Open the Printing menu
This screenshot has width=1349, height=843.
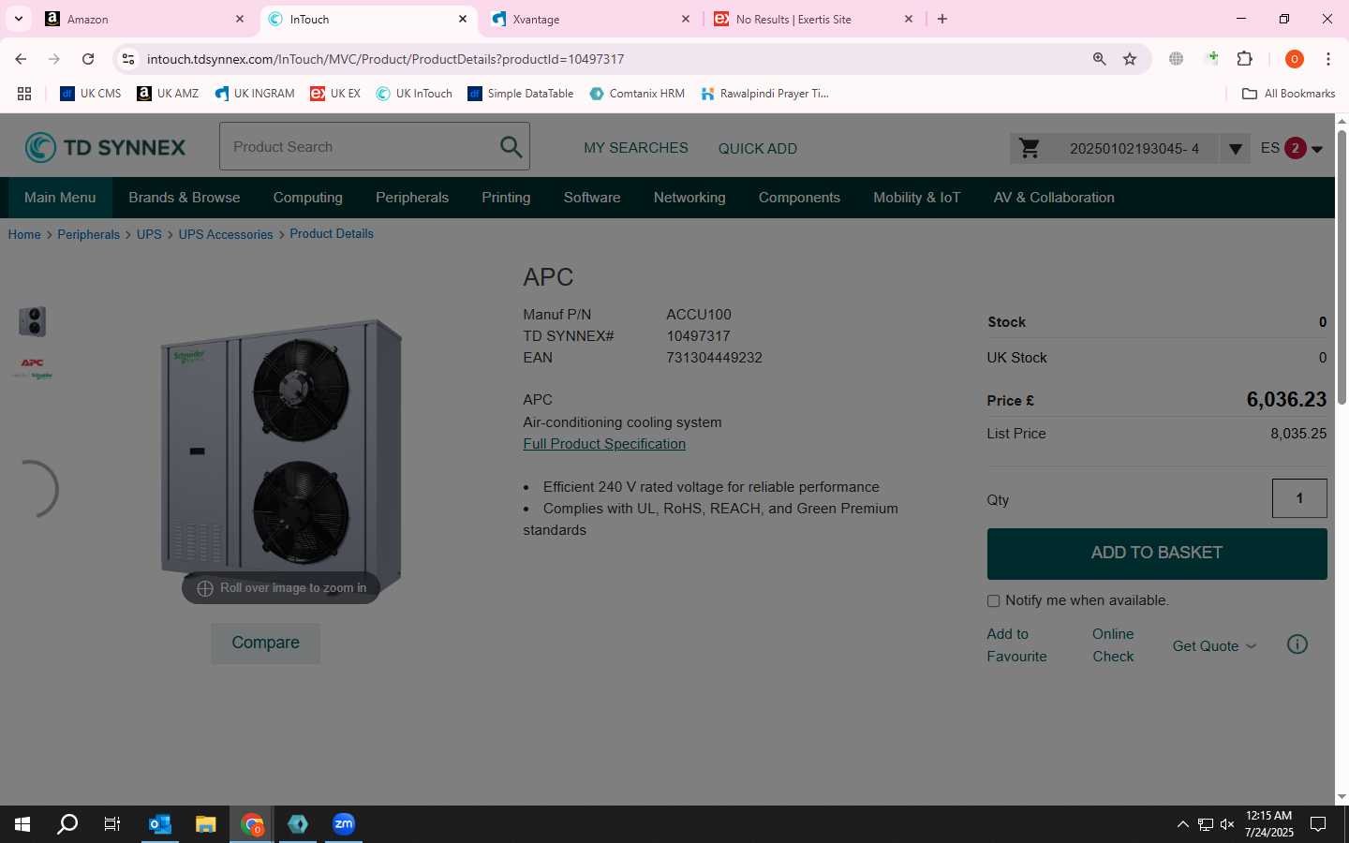[x=506, y=198]
